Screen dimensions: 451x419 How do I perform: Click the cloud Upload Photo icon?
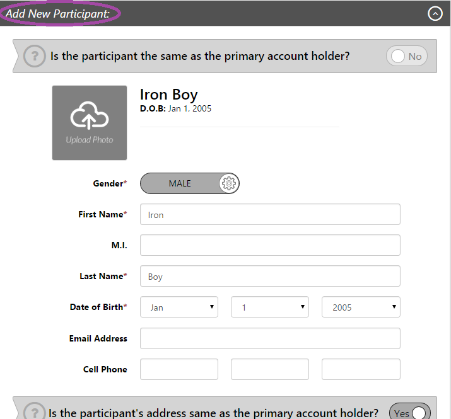click(90, 115)
